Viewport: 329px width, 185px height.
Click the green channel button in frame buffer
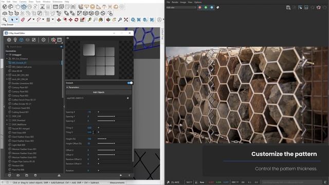tap(206, 7)
